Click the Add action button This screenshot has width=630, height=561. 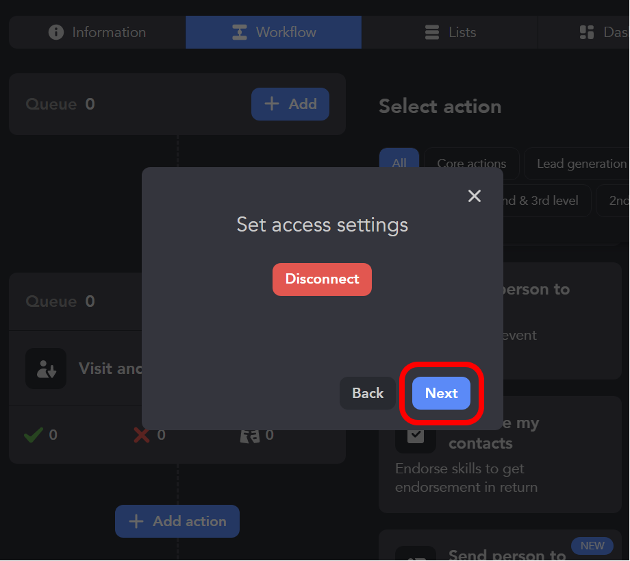point(177,521)
